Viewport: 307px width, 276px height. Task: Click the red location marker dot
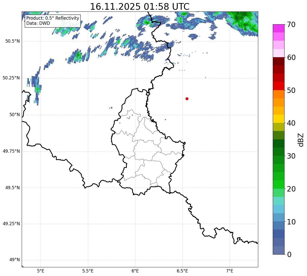tap(187, 99)
